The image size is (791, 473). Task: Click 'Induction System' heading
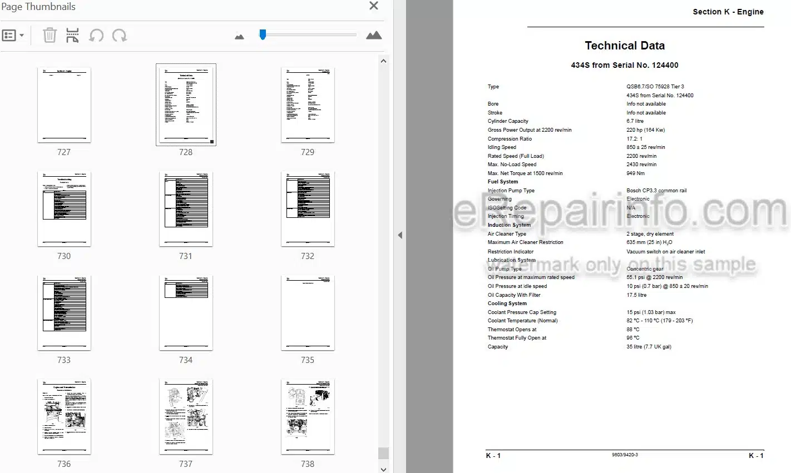[509, 225]
